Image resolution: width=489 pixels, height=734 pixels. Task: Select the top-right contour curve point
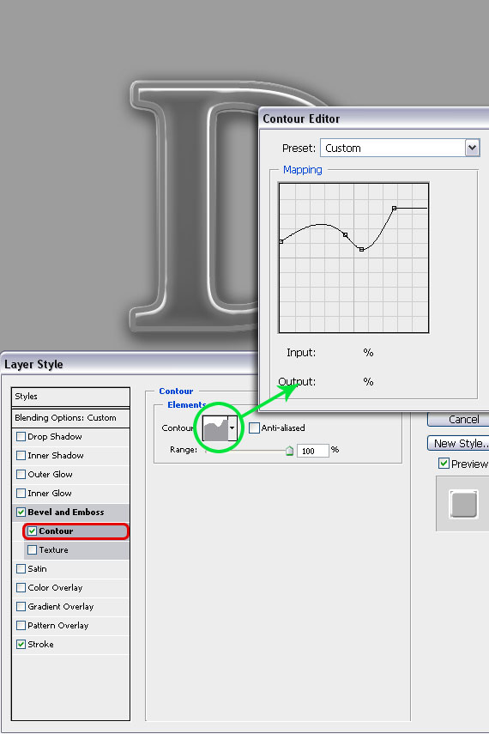coord(394,208)
